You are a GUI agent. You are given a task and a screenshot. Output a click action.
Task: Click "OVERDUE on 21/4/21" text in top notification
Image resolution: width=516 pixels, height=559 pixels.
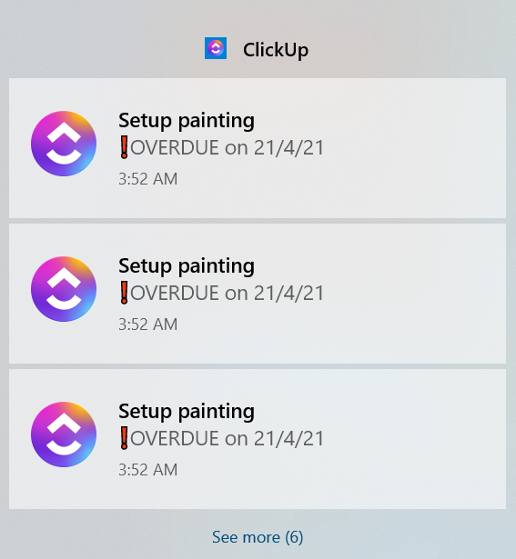click(227, 147)
